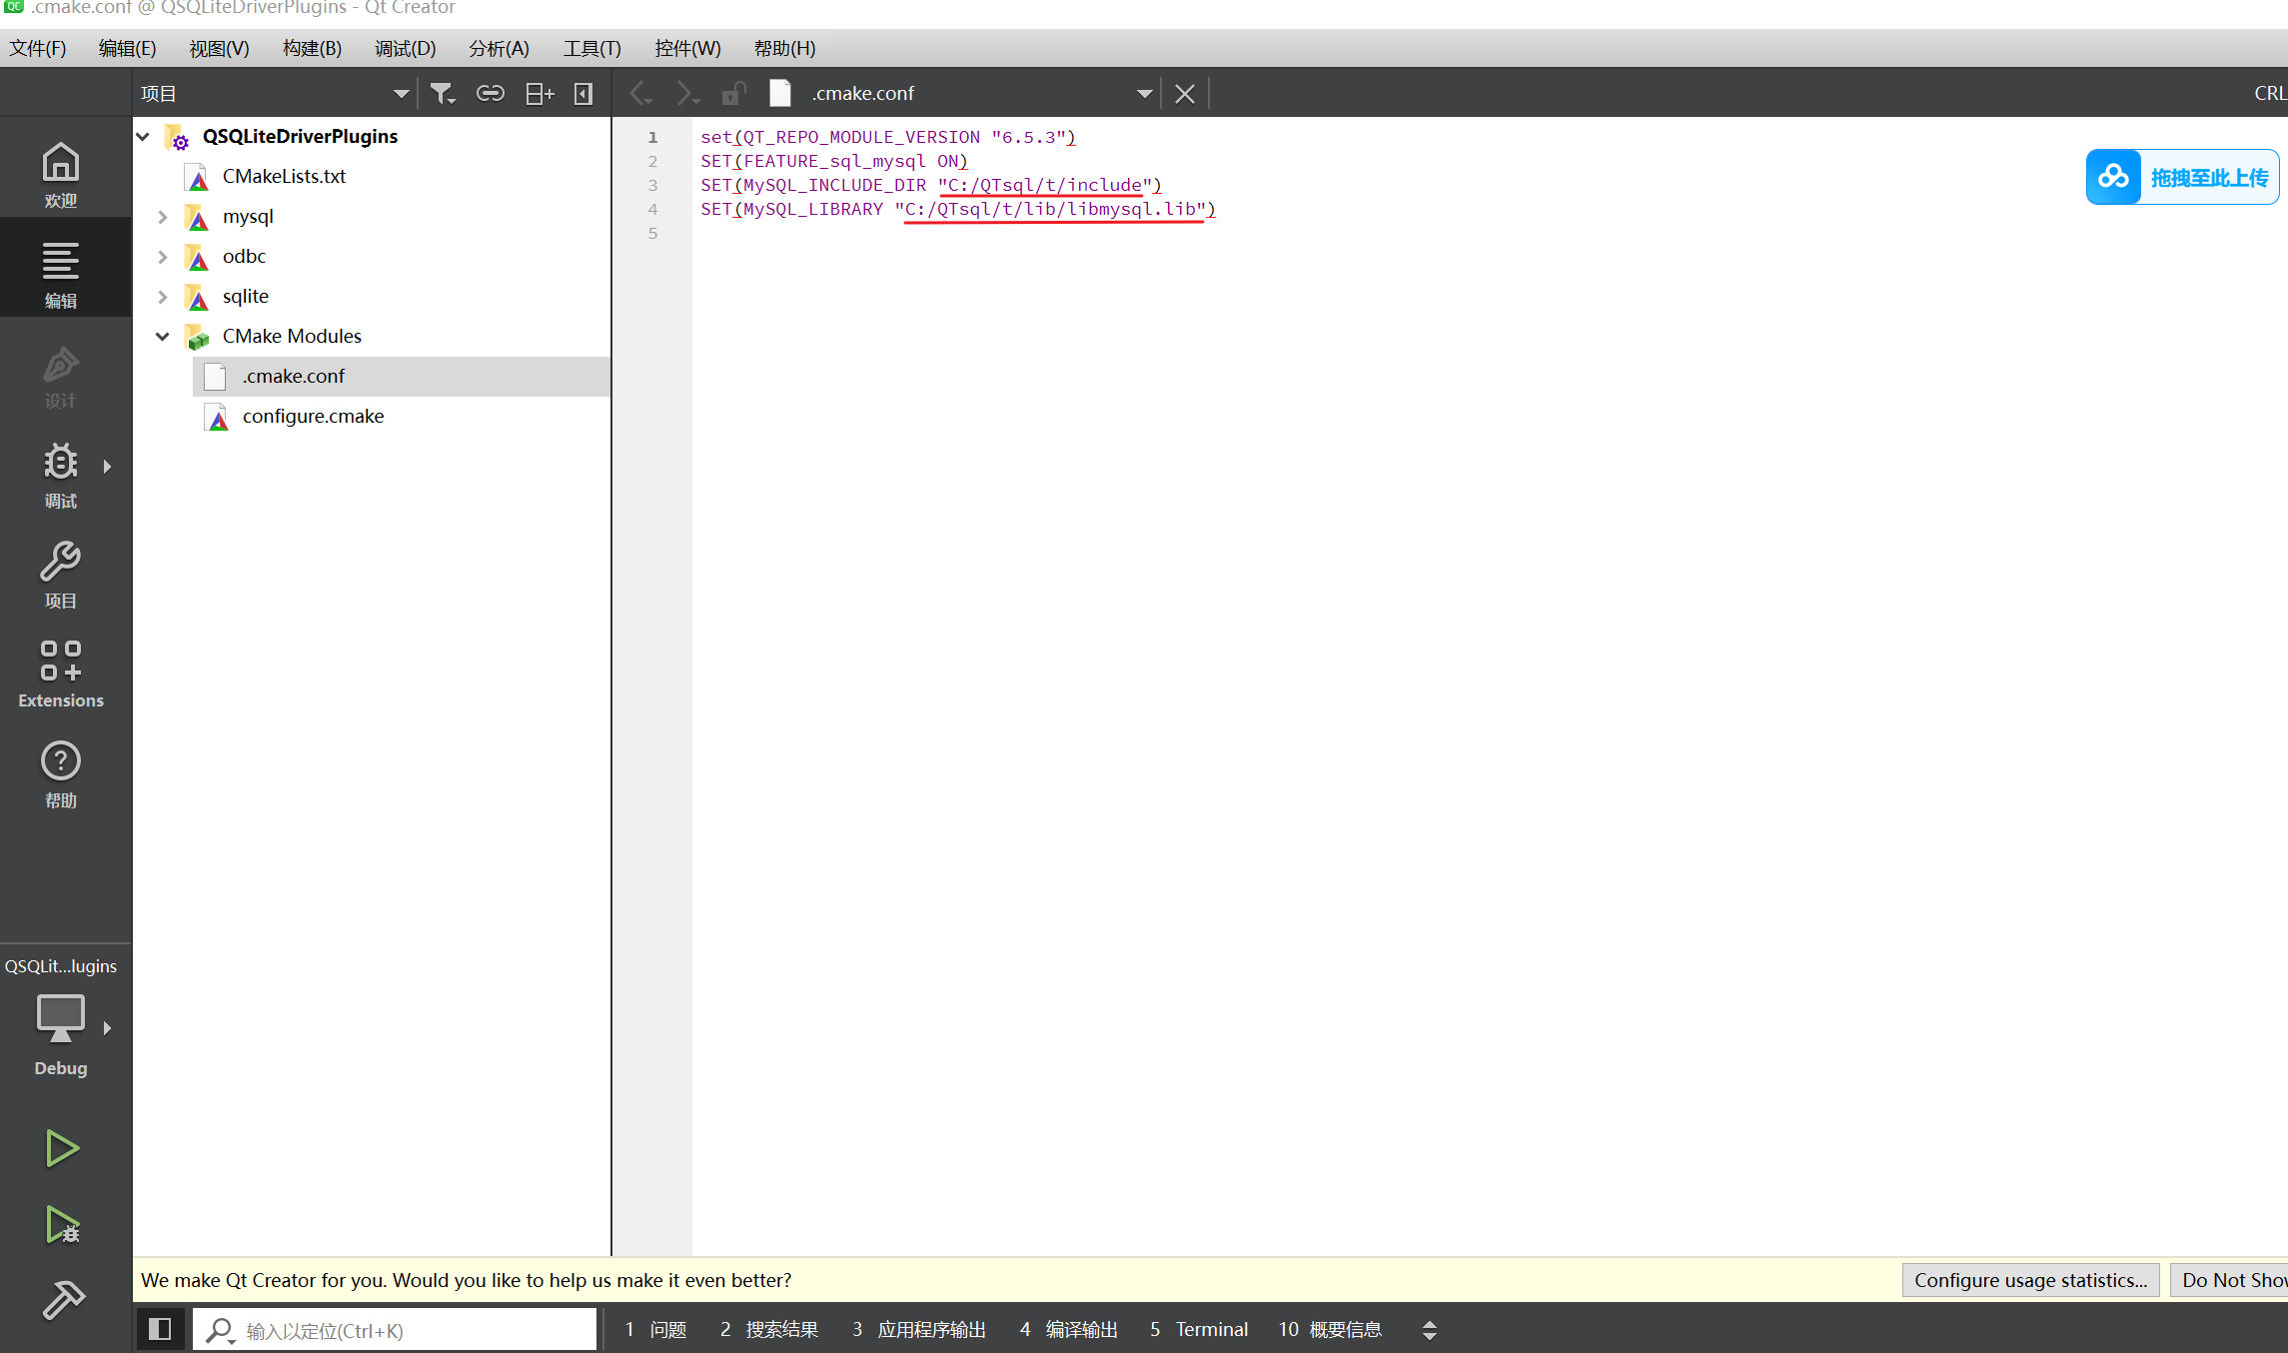Toggle editor file lock icon
2288x1353 pixels.
click(x=734, y=92)
